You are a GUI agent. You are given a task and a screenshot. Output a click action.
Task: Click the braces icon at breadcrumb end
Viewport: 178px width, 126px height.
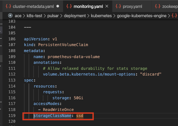point(174,16)
